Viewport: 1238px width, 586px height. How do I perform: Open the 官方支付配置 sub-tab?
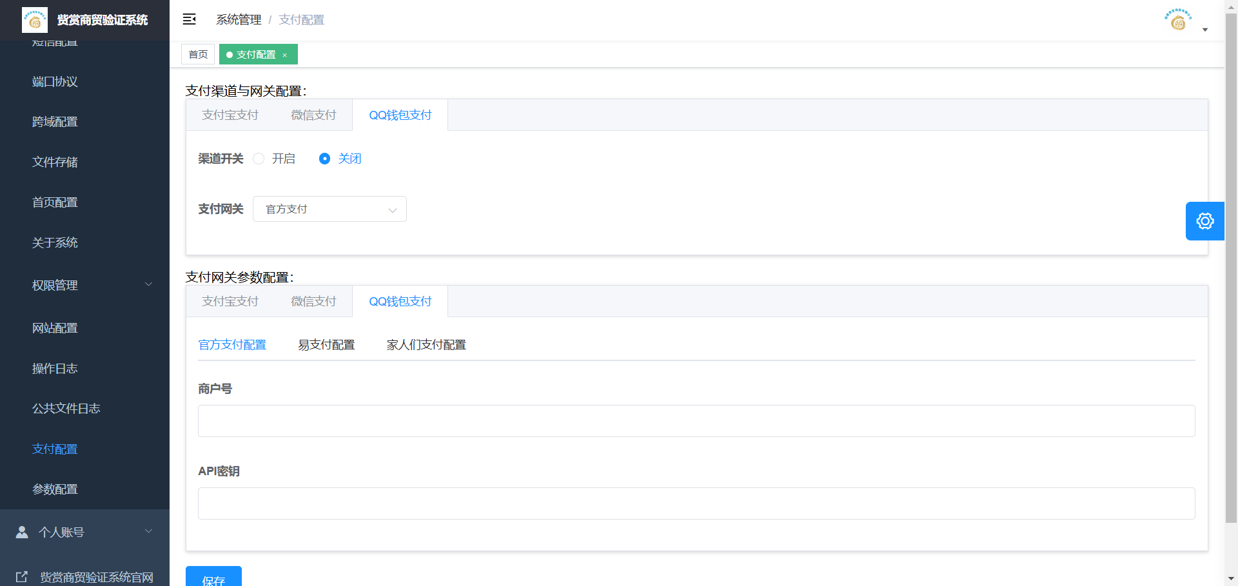[x=232, y=345]
